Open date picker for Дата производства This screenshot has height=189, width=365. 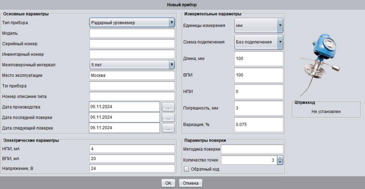[168, 107]
